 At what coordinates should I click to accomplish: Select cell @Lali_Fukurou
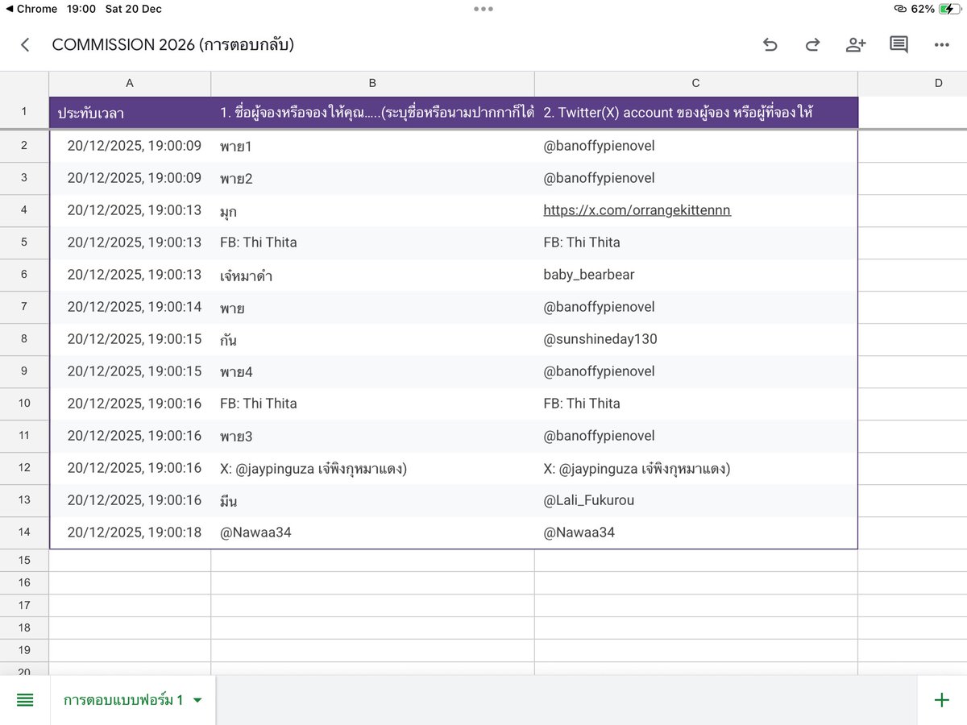pyautogui.click(x=695, y=500)
